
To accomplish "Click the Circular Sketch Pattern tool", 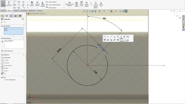I will coord(96,5).
